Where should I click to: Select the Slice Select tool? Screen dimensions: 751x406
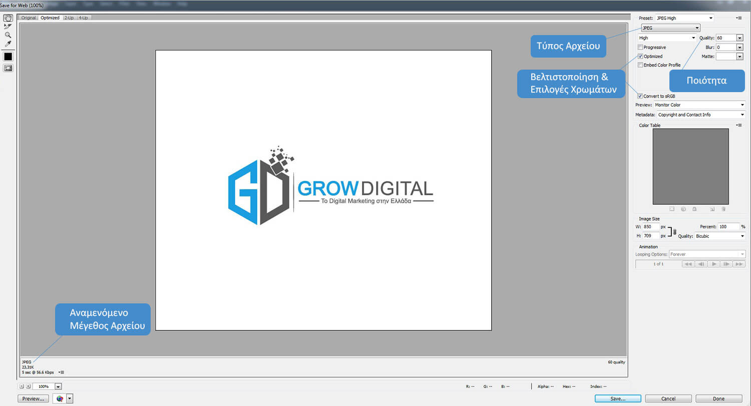tap(8, 27)
